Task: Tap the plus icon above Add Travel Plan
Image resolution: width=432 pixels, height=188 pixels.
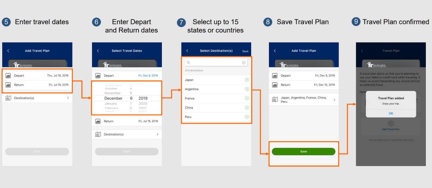Action: pyautogui.click(x=391, y=123)
